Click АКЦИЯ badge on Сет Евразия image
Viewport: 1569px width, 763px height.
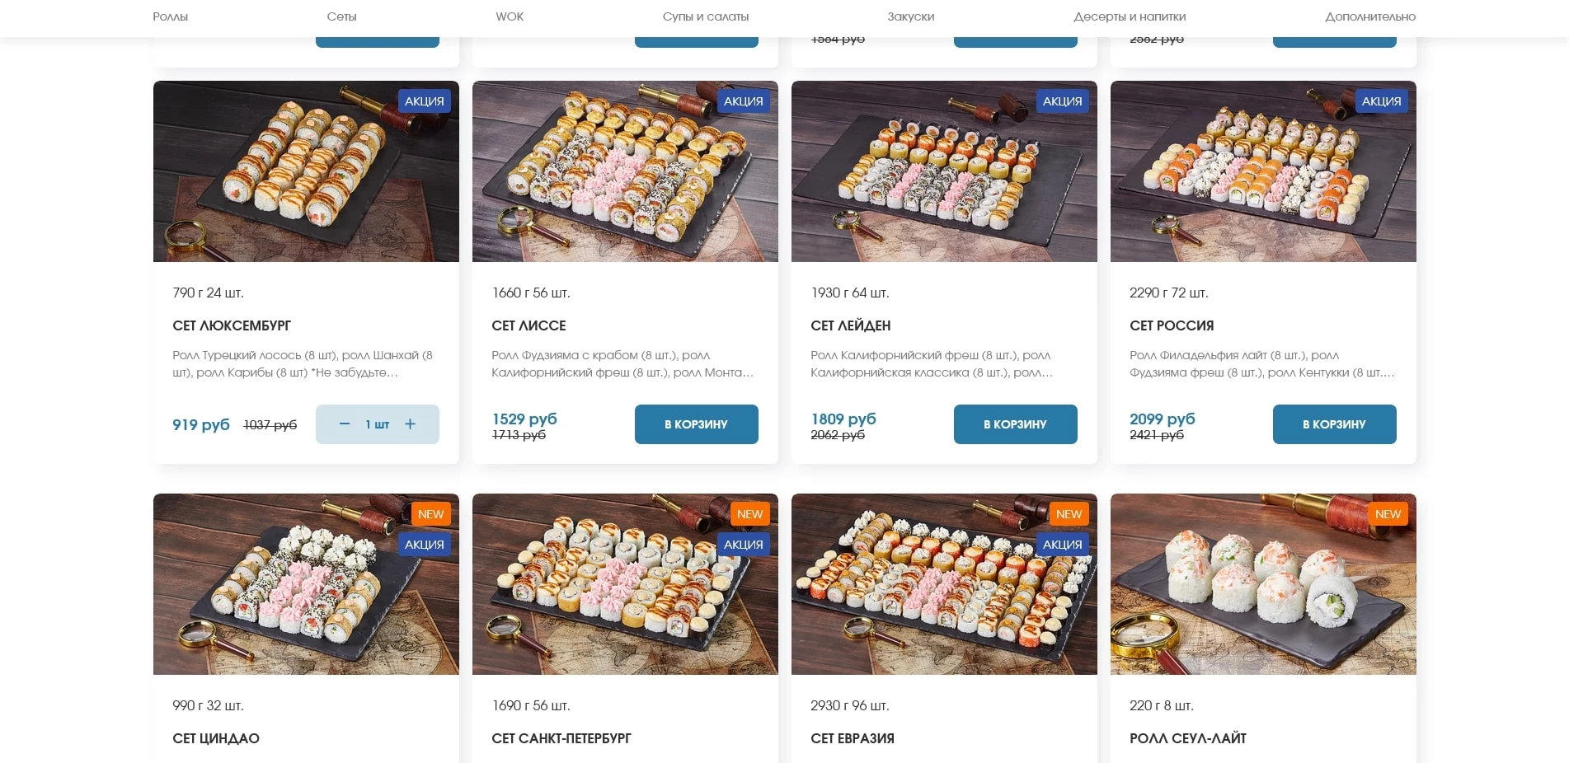(1062, 545)
